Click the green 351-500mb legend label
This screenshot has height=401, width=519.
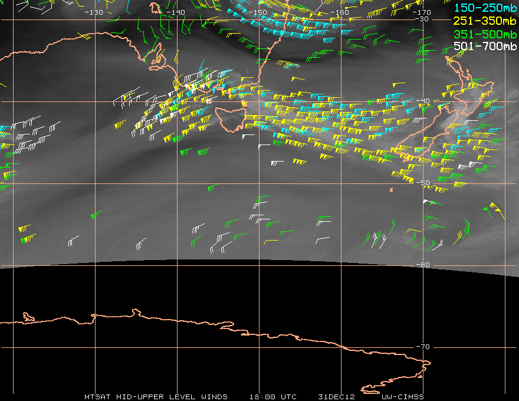coord(485,34)
